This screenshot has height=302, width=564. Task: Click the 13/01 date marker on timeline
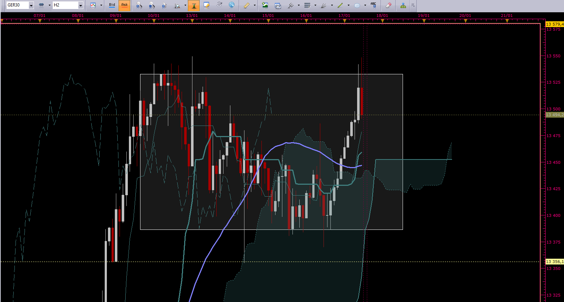[192, 16]
